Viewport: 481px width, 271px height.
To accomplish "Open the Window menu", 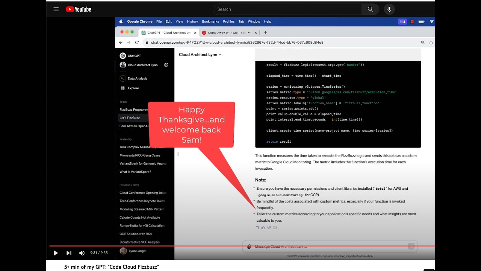I will 254,21.
